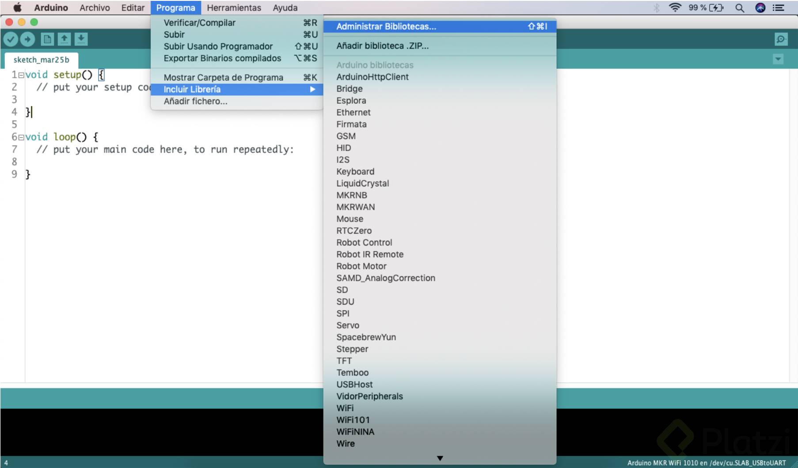Screen dimensions: 798x468
Task: Include the SAMD_AnalogCorrection library
Action: pyautogui.click(x=440, y=278)
